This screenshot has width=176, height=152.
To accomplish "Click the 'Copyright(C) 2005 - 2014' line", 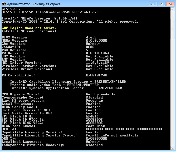I will tap(70, 22).
